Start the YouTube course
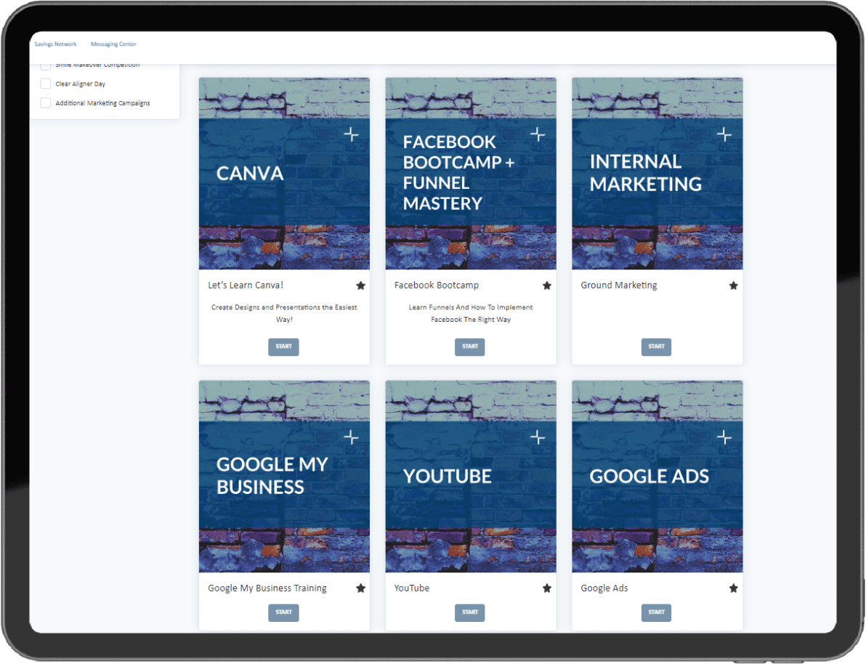The image size is (866, 664). click(x=470, y=612)
